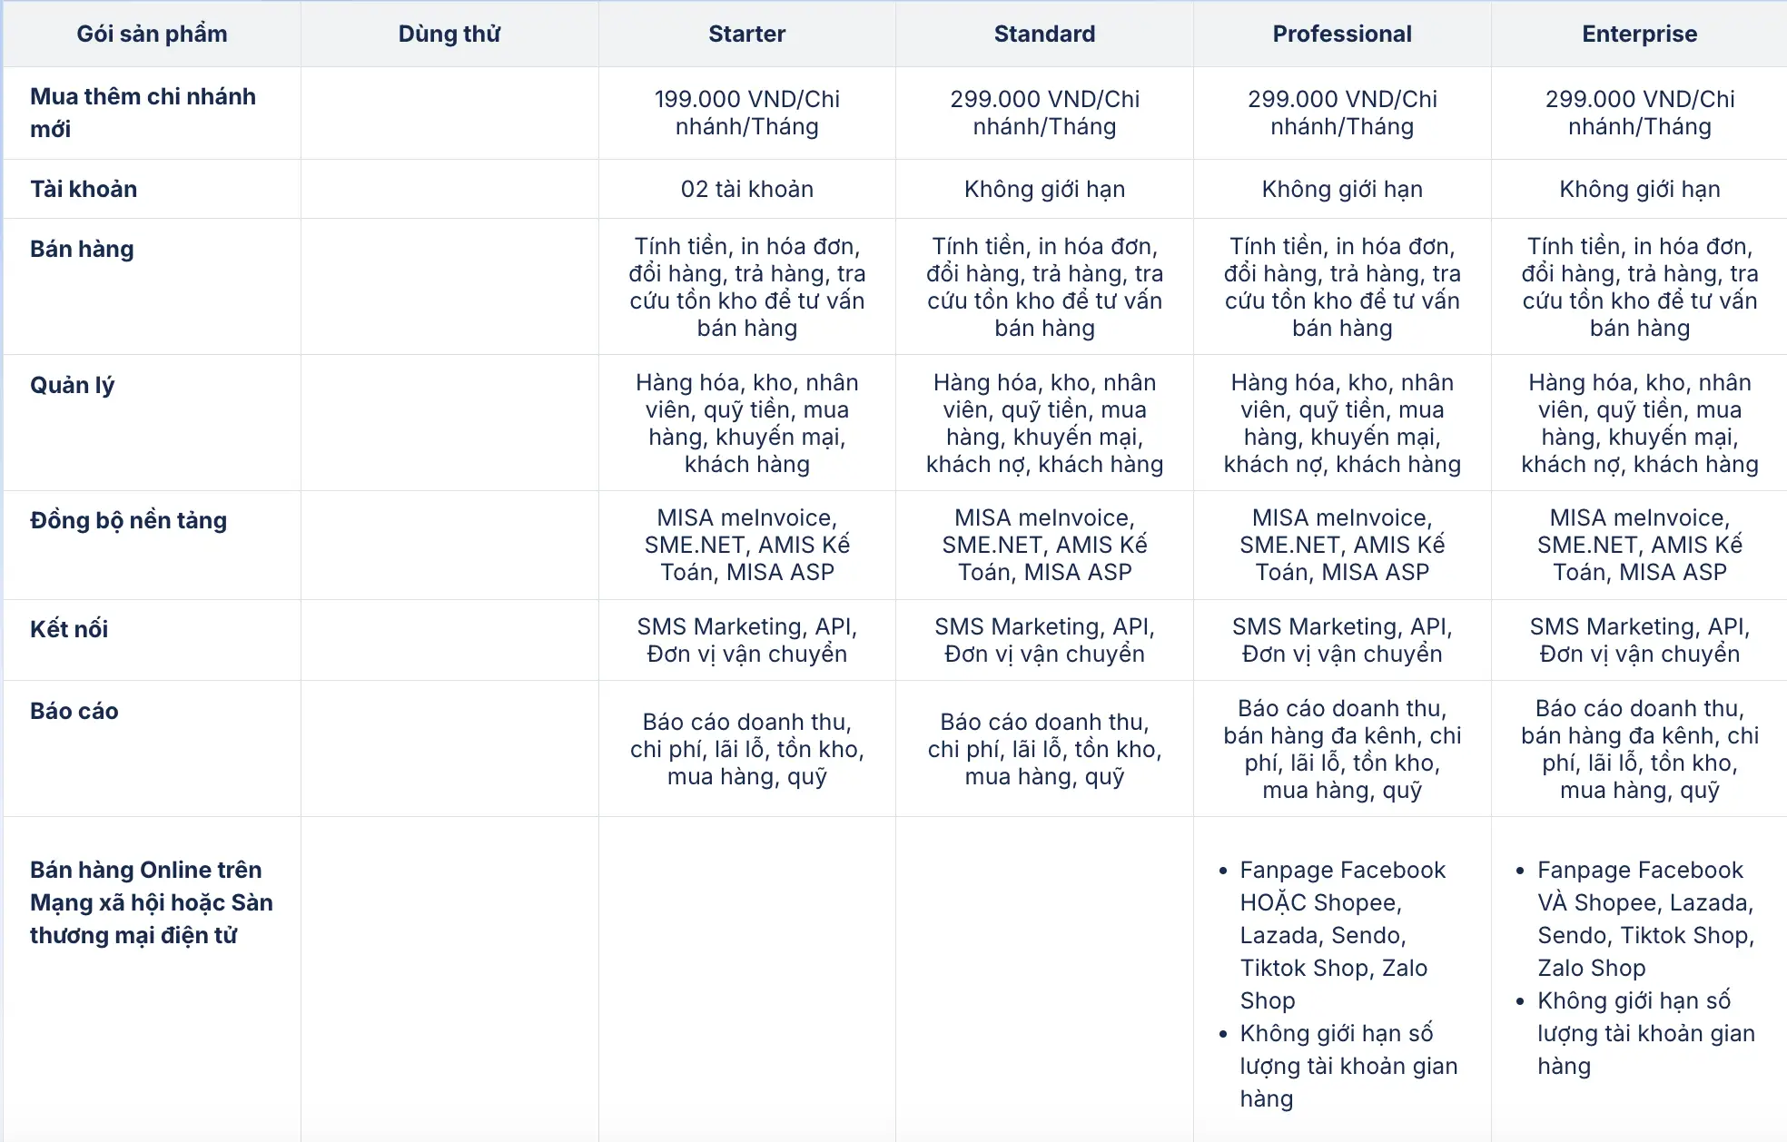1787x1142 pixels.
Task: Click the Tài khoản row label
Action: [x=84, y=189]
